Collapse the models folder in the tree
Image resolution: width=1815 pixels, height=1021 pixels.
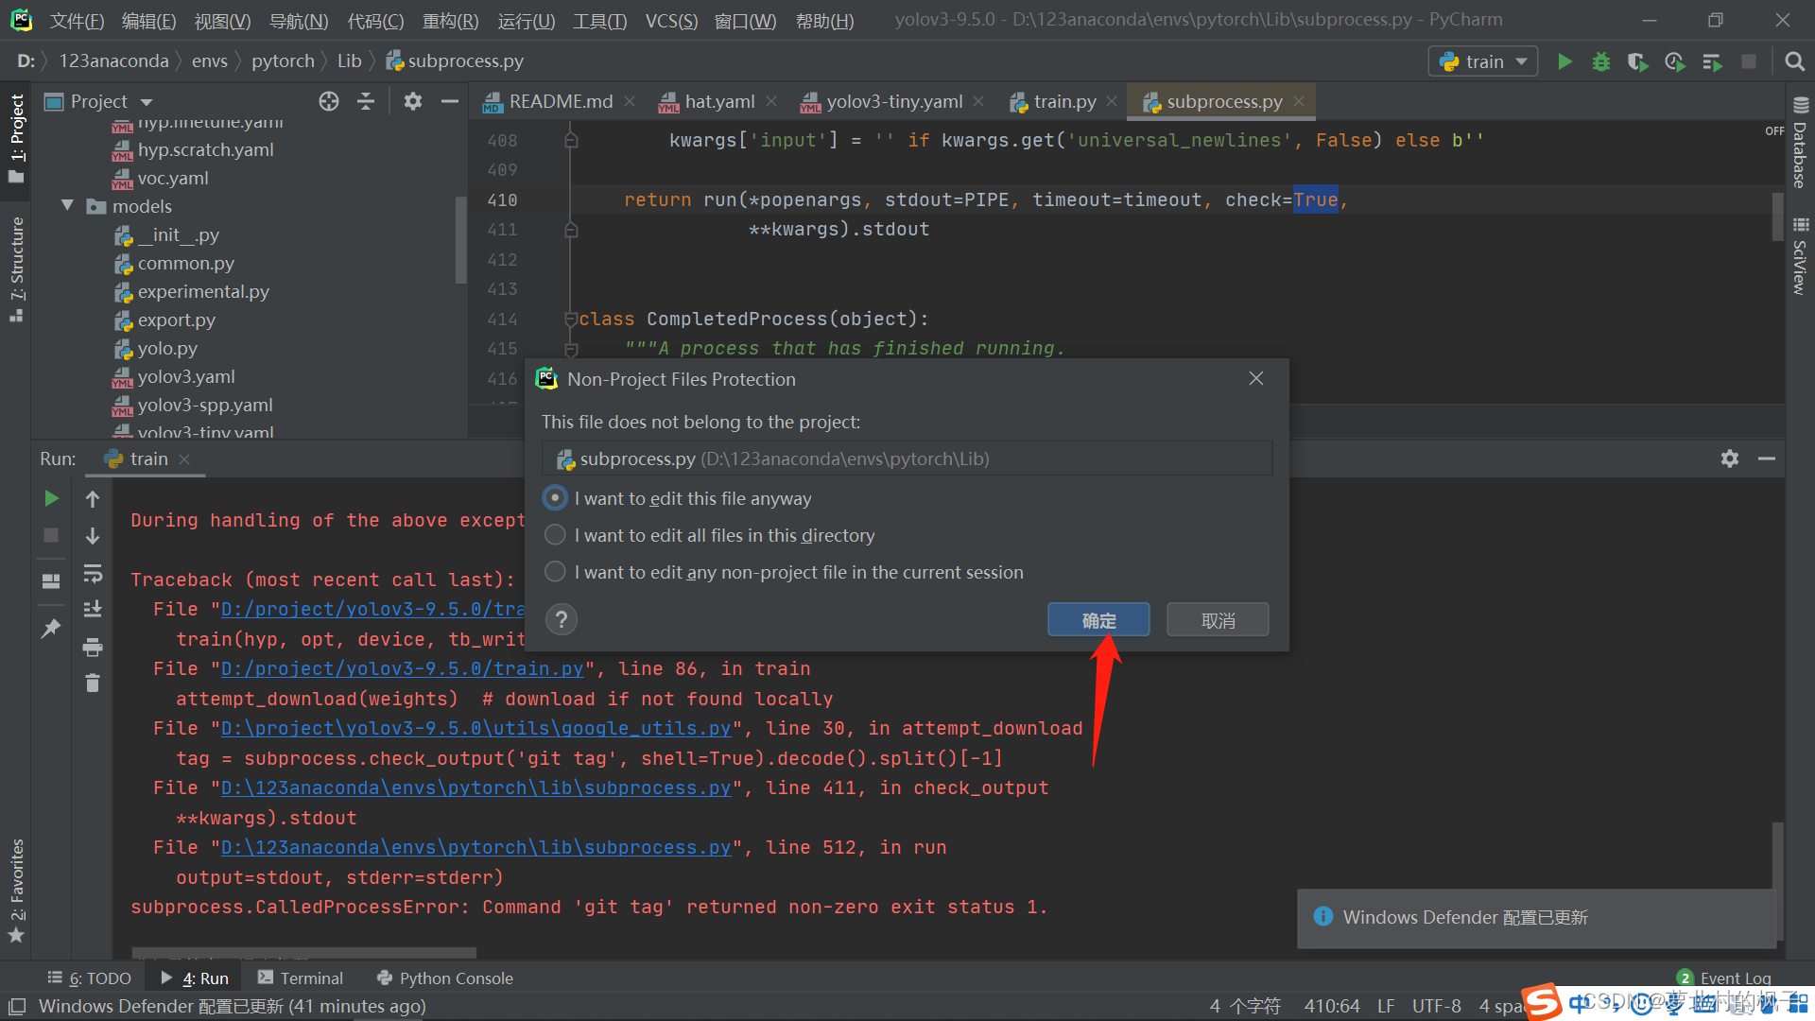coord(67,205)
